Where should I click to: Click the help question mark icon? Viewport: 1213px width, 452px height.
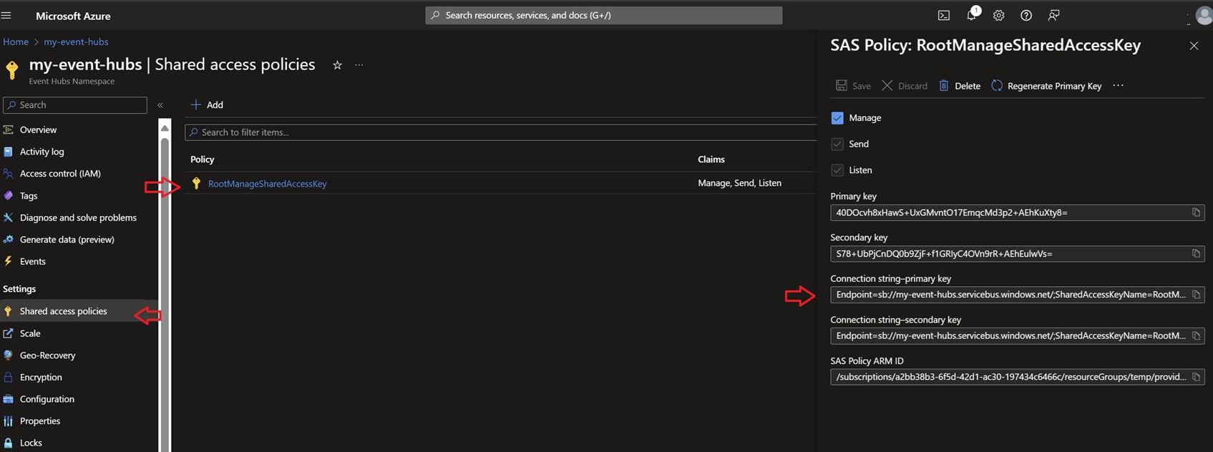pyautogui.click(x=1026, y=15)
